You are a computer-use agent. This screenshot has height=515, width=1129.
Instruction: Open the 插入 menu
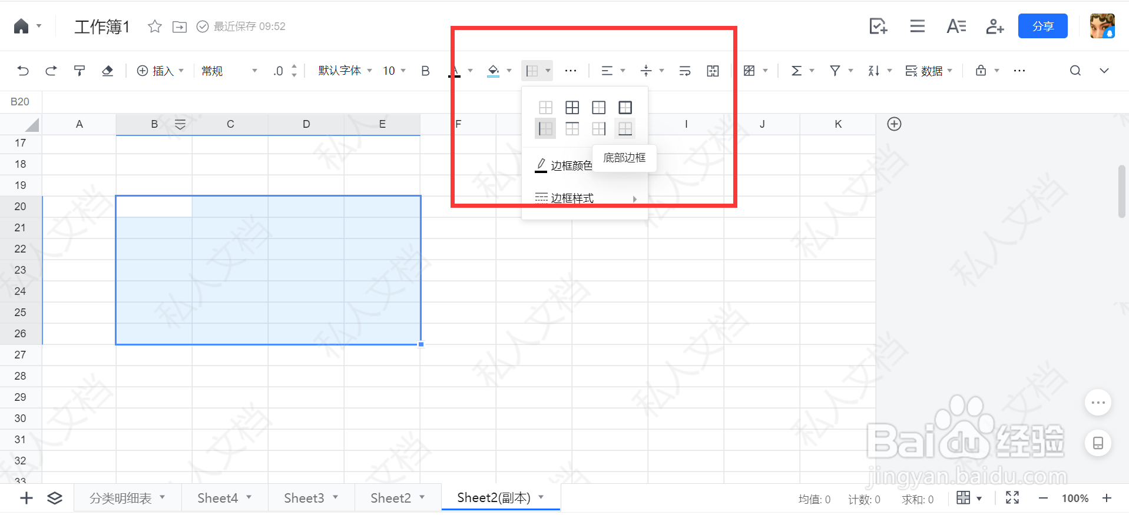[x=160, y=71]
